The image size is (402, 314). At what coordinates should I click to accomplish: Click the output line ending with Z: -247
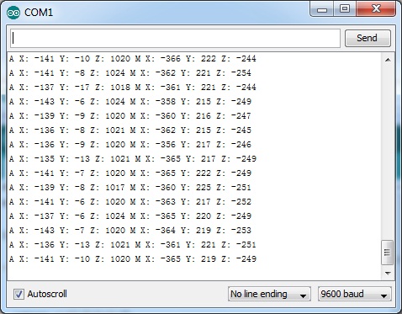tap(130, 116)
